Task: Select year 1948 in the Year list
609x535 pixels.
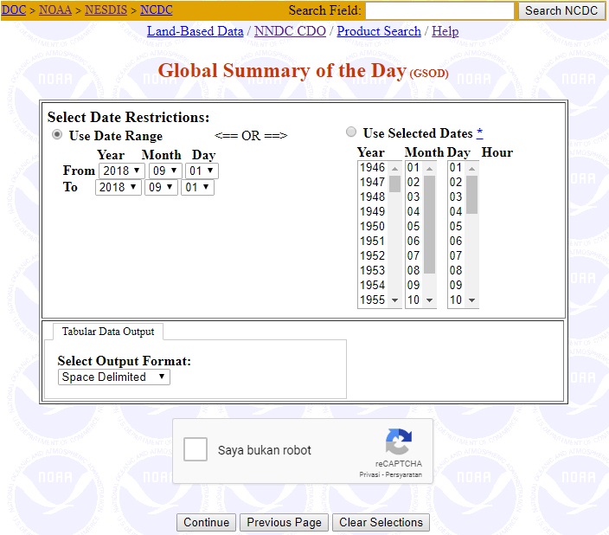Action: (x=373, y=197)
